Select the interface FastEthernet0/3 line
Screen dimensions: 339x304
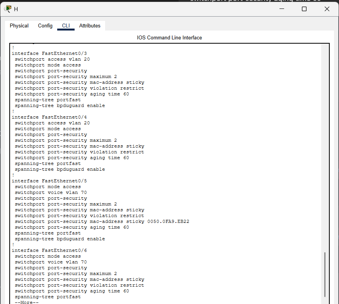click(x=49, y=53)
